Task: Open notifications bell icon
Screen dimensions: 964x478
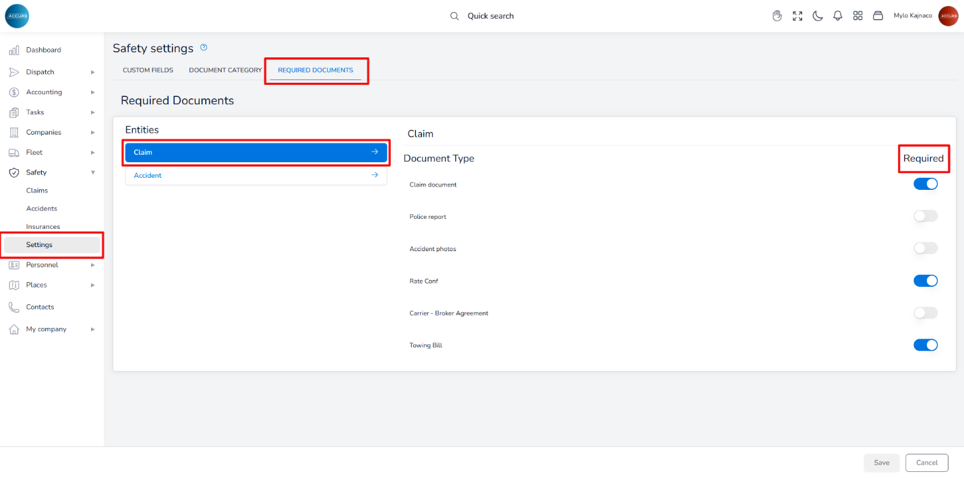Action: [838, 16]
